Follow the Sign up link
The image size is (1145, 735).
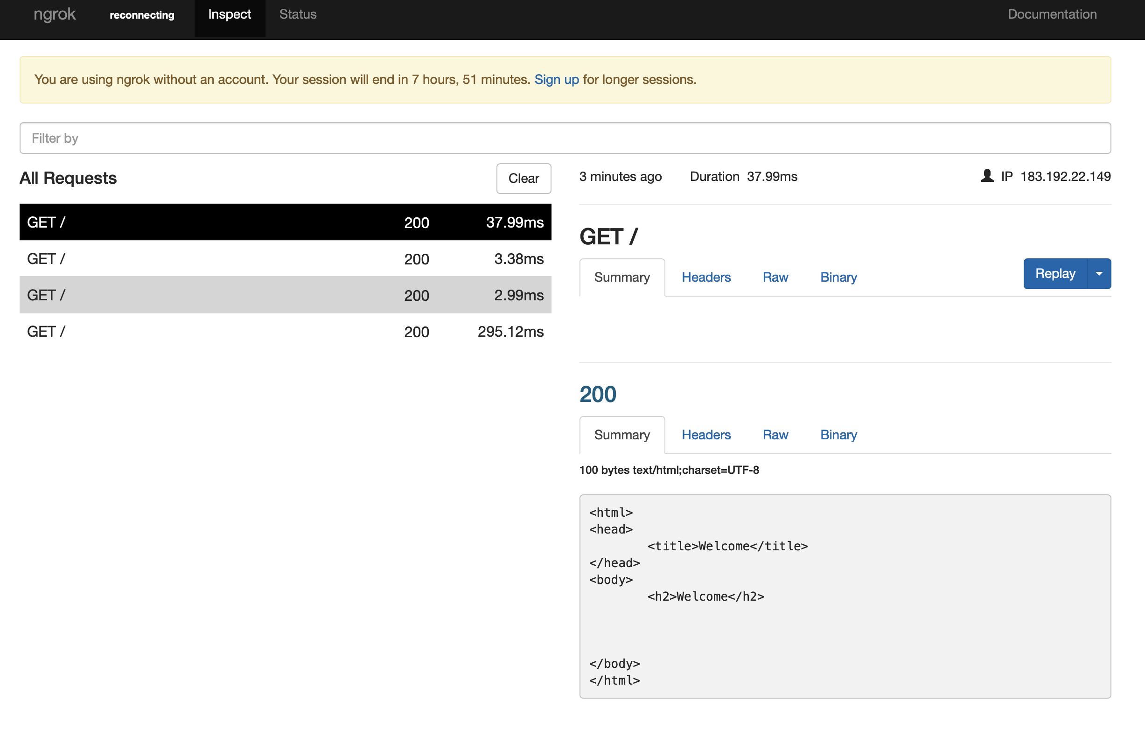(556, 80)
